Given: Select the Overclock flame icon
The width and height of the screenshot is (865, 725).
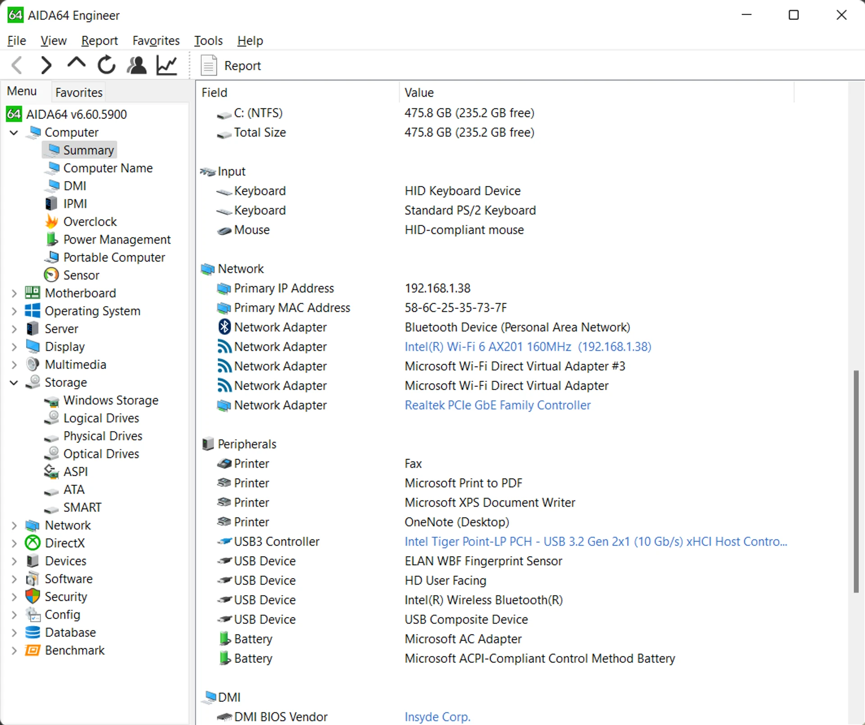Looking at the screenshot, I should click(52, 221).
